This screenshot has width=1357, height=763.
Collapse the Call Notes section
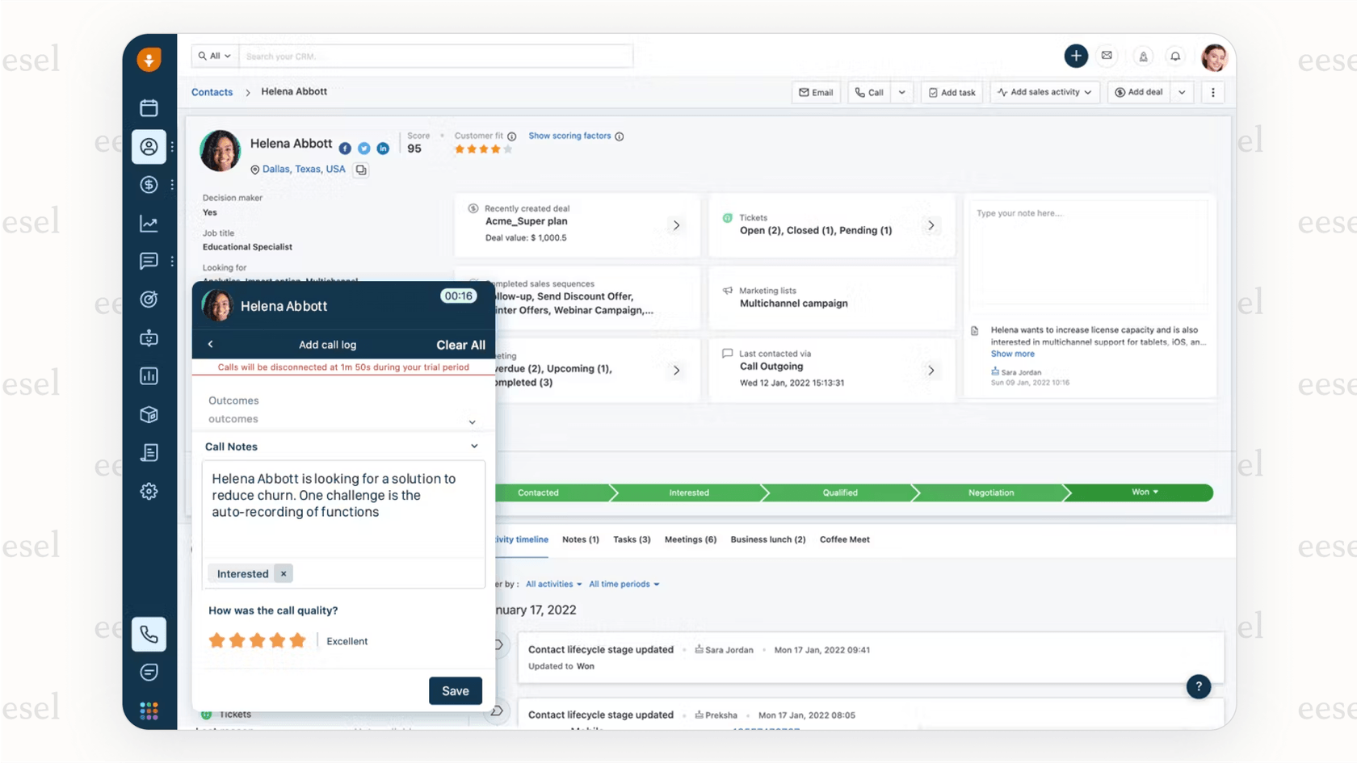click(474, 446)
